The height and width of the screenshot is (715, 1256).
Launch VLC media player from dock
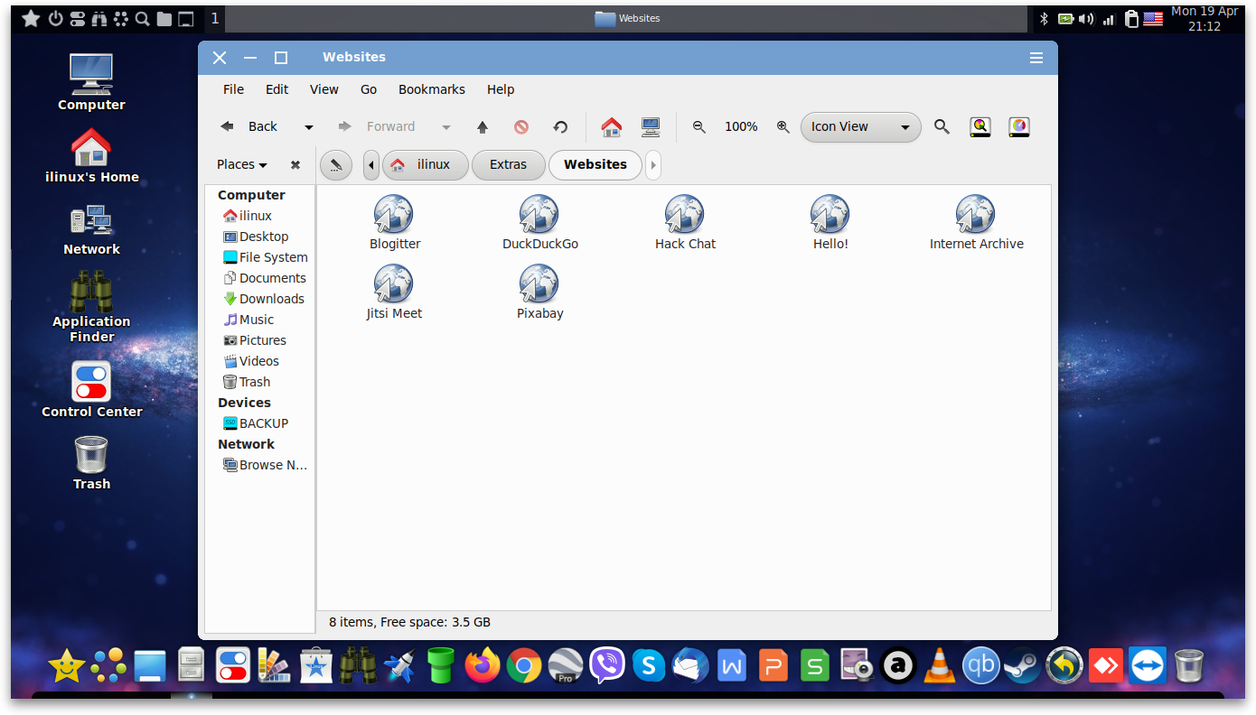940,666
